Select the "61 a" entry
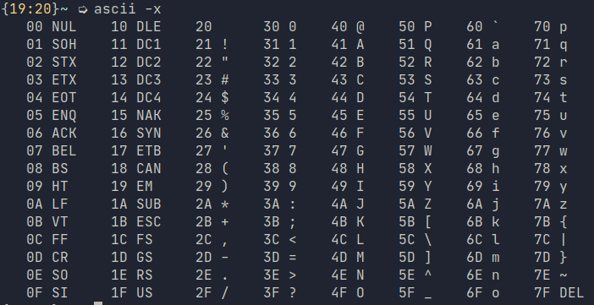 483,44
